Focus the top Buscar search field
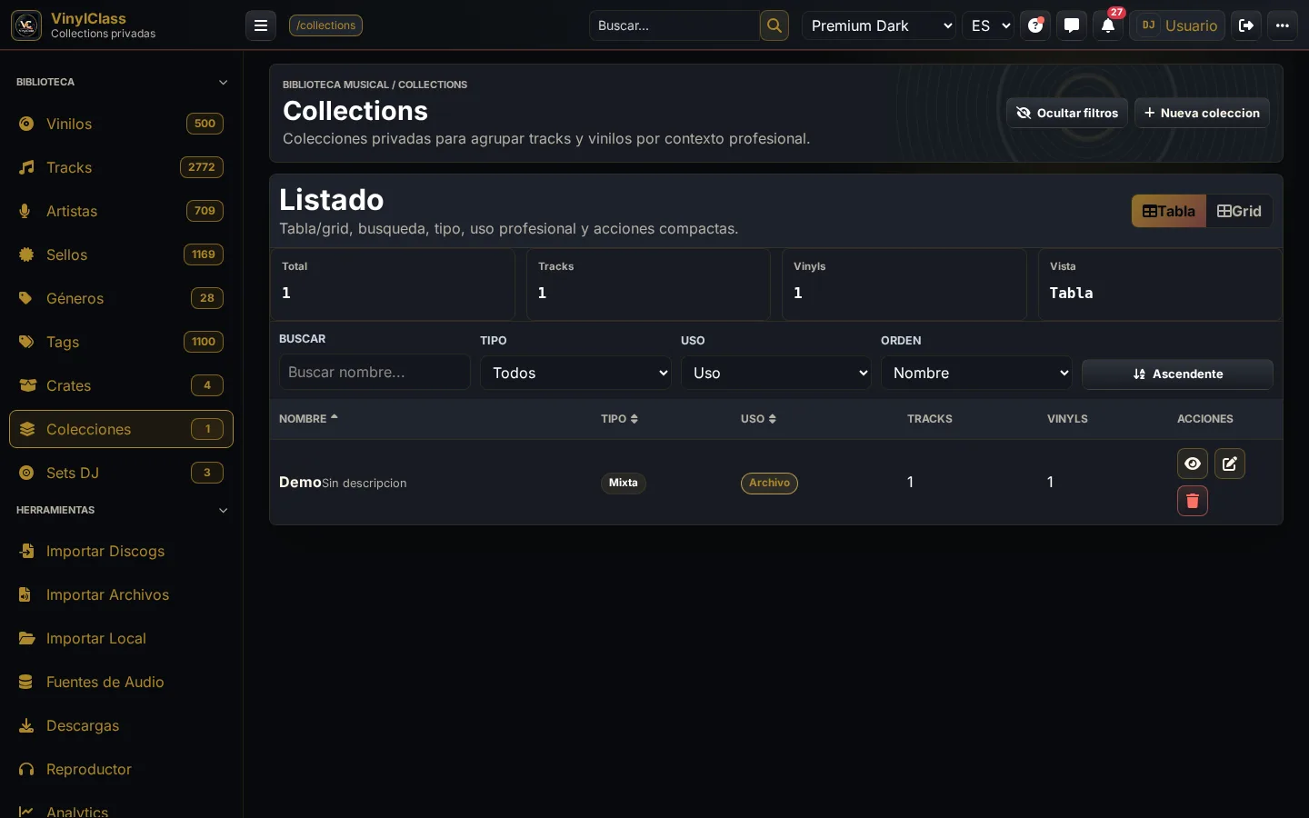The width and height of the screenshot is (1309, 818). 674,25
